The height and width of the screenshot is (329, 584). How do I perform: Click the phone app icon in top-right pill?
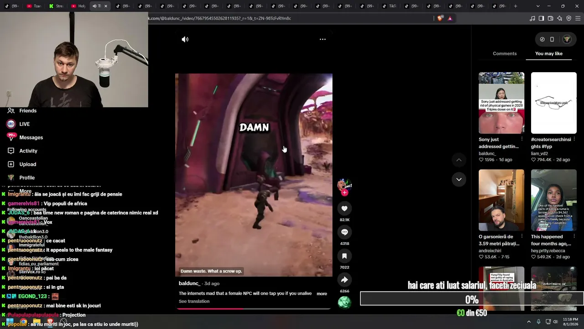[x=552, y=39]
